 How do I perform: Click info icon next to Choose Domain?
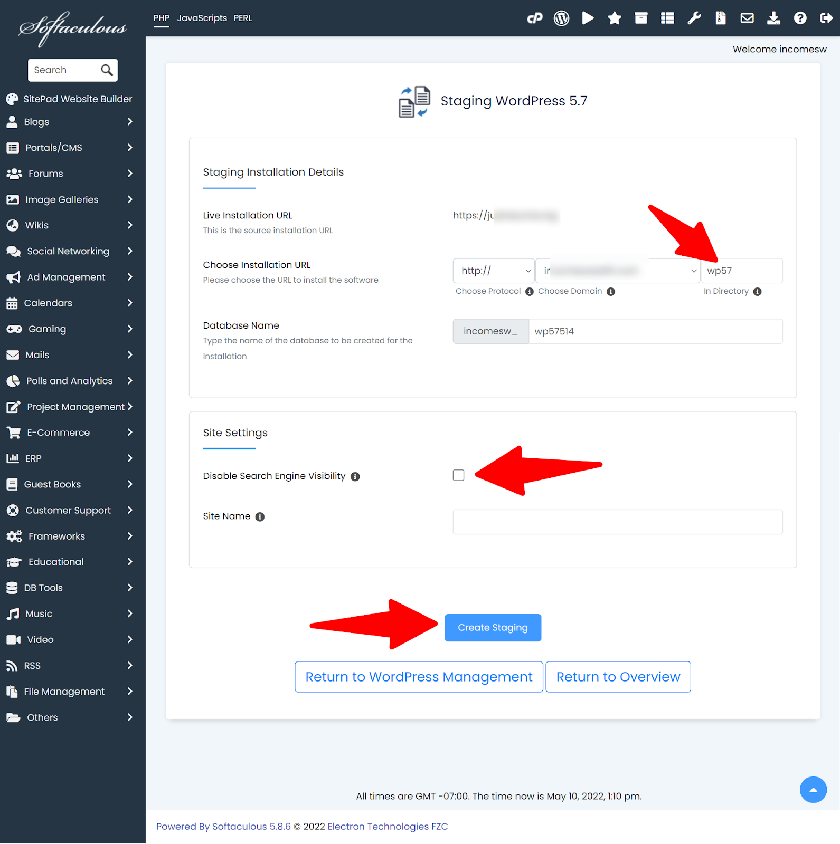click(611, 292)
